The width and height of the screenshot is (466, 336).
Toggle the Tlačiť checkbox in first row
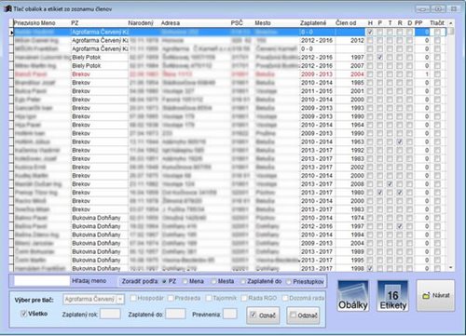click(437, 32)
